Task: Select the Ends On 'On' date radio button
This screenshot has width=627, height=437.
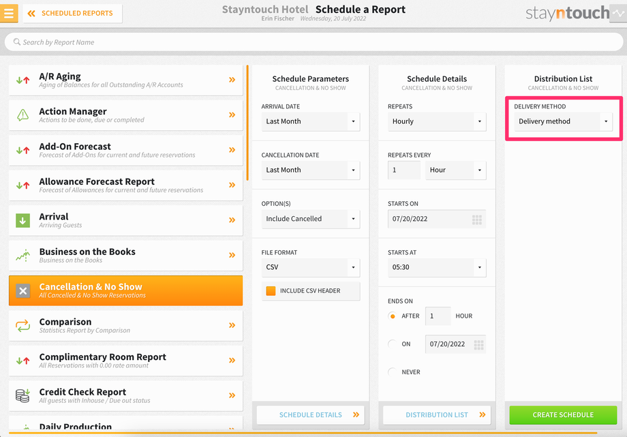Action: (x=393, y=344)
